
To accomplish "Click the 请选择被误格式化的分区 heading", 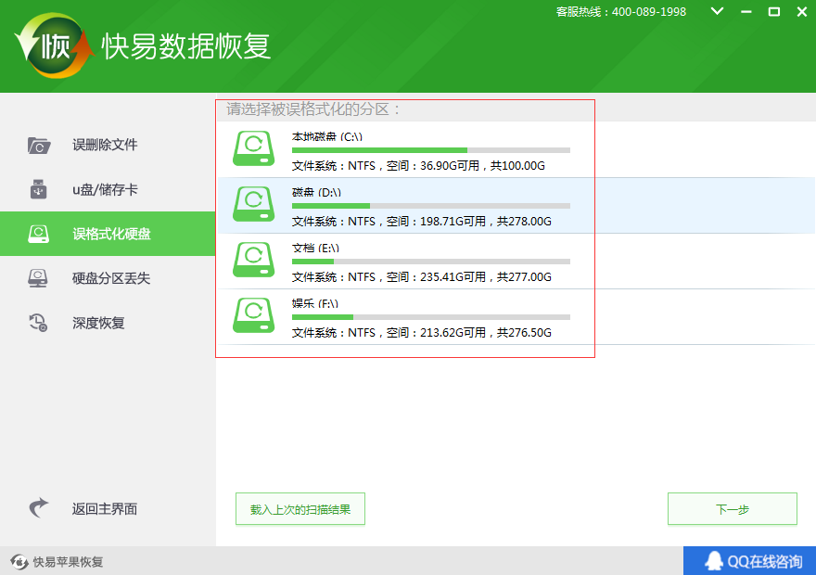I will coord(312,109).
